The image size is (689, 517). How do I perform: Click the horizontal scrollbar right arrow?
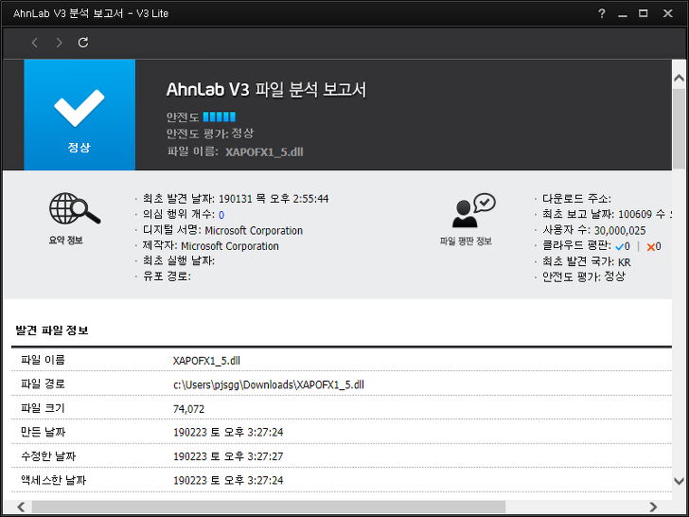point(653,507)
